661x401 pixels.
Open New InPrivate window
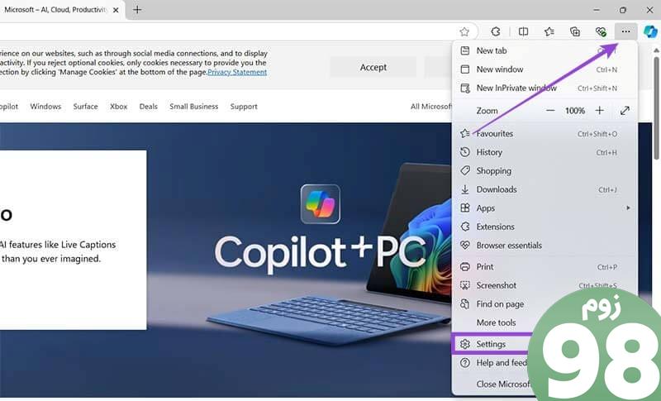544,88
